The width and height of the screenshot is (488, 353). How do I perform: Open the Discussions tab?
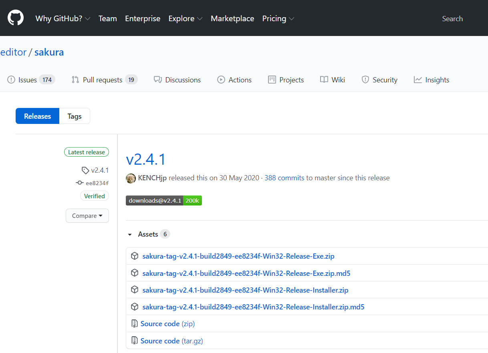tap(177, 80)
